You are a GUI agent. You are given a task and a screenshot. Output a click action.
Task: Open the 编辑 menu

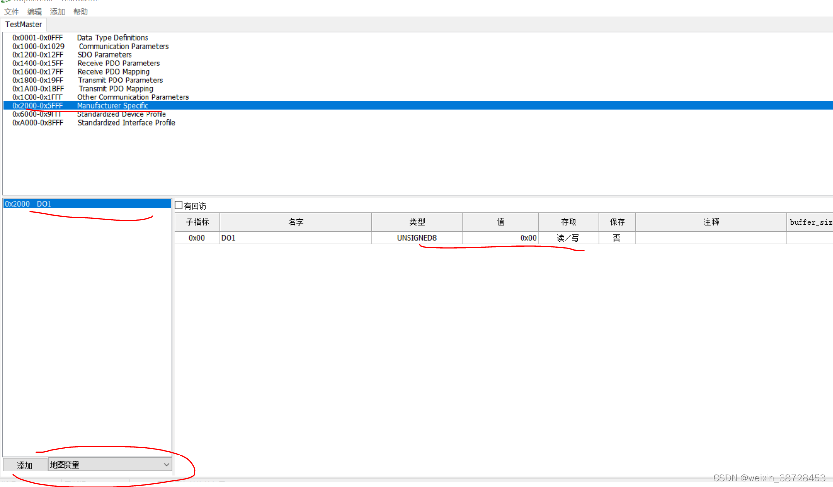(x=34, y=12)
